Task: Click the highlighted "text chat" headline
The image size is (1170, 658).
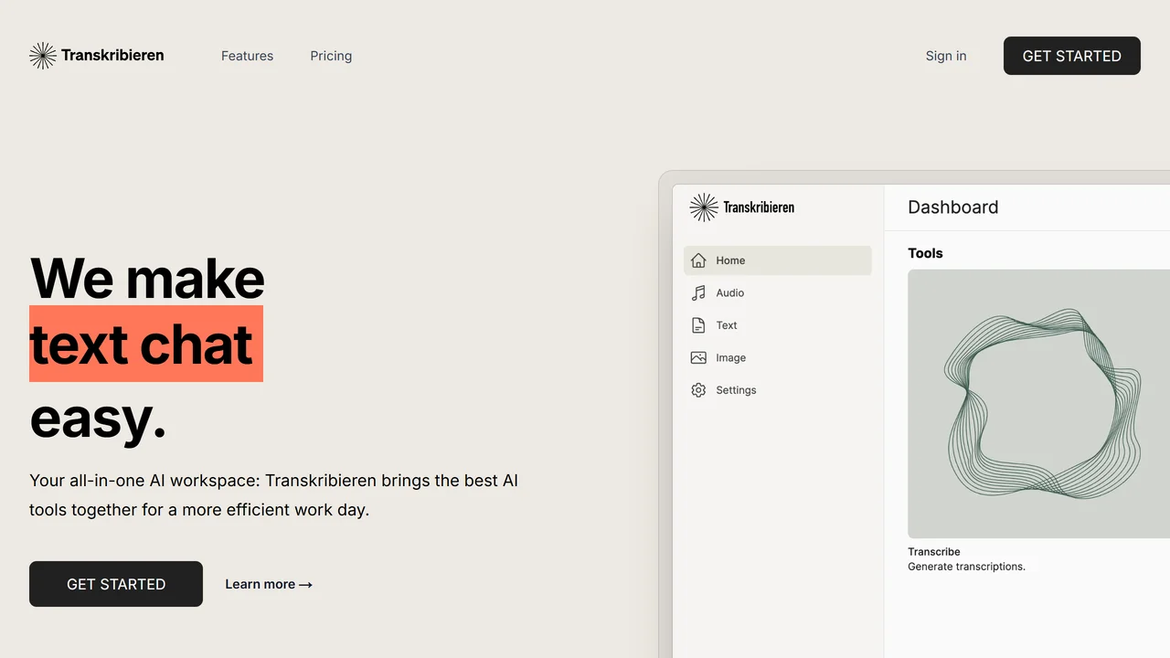Action: [x=146, y=344]
